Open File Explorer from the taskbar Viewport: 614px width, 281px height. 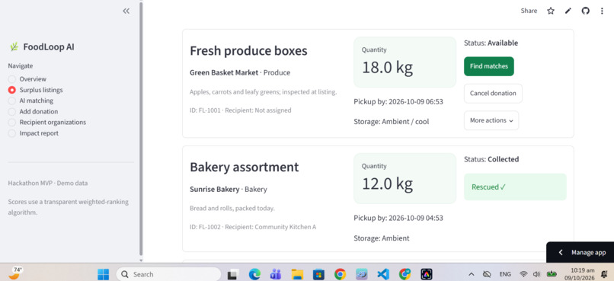(x=297, y=274)
